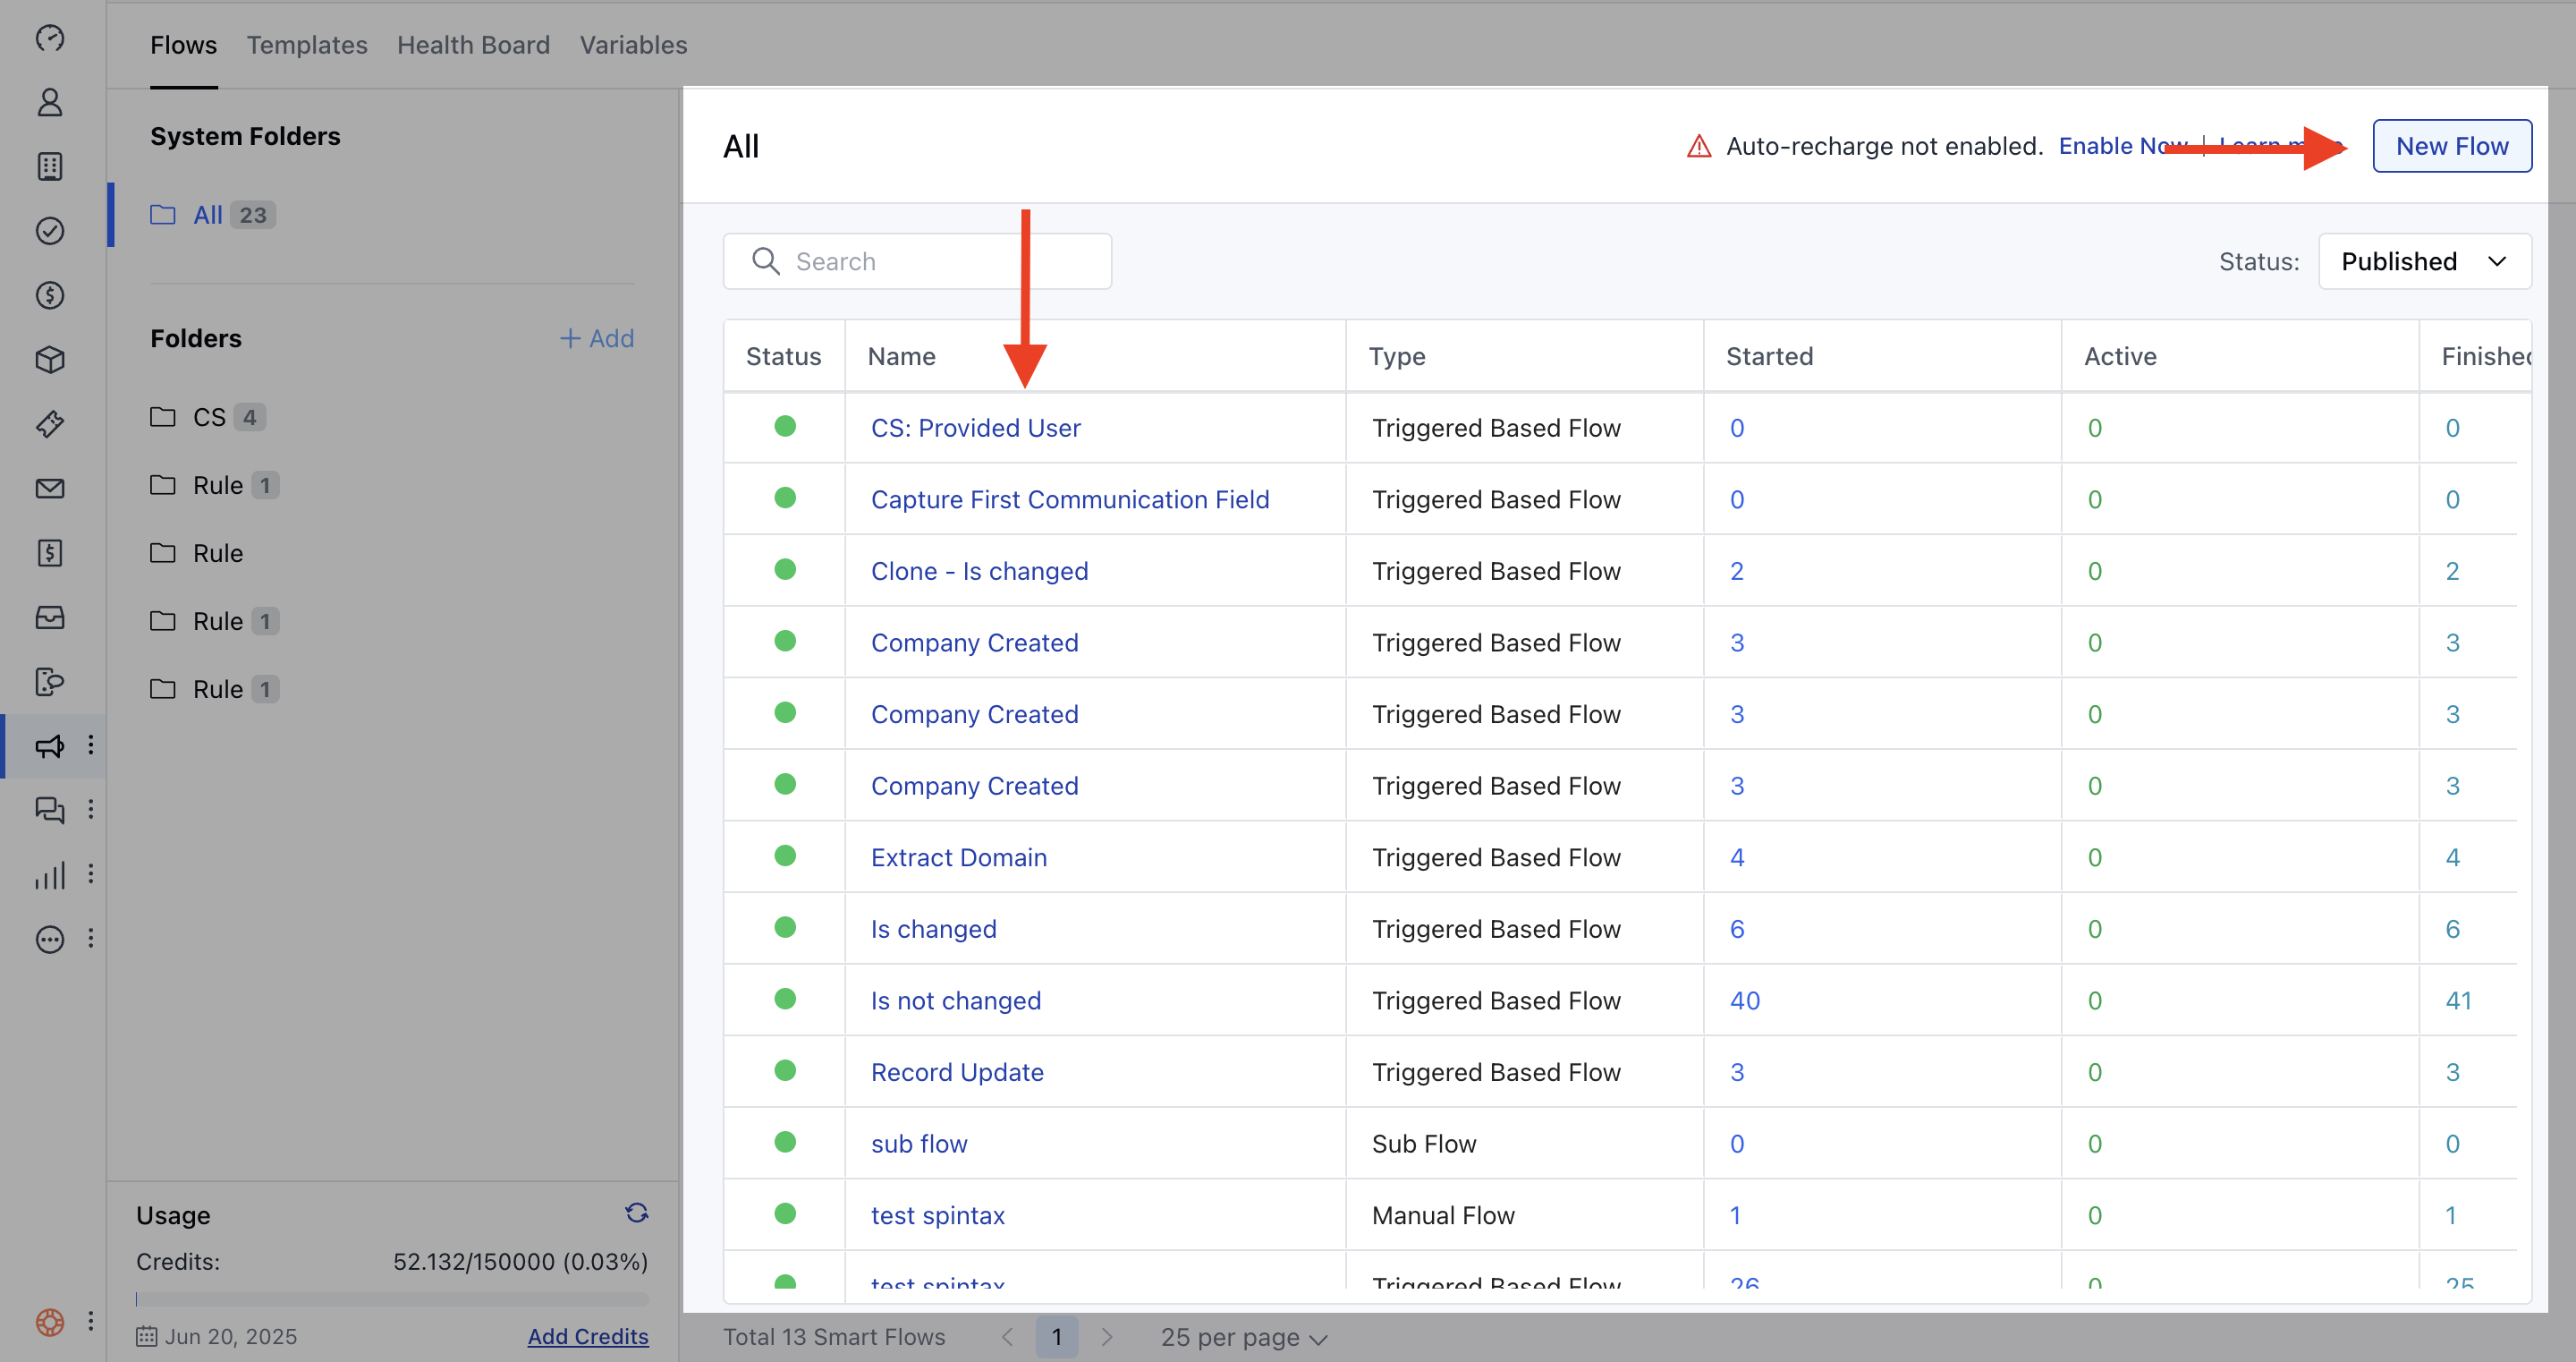Open the Published status dropdown
Screen dimensions: 2576x1362
coord(2424,261)
